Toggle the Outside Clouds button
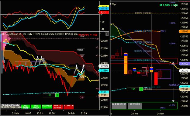 pyautogui.click(x=10, y=105)
